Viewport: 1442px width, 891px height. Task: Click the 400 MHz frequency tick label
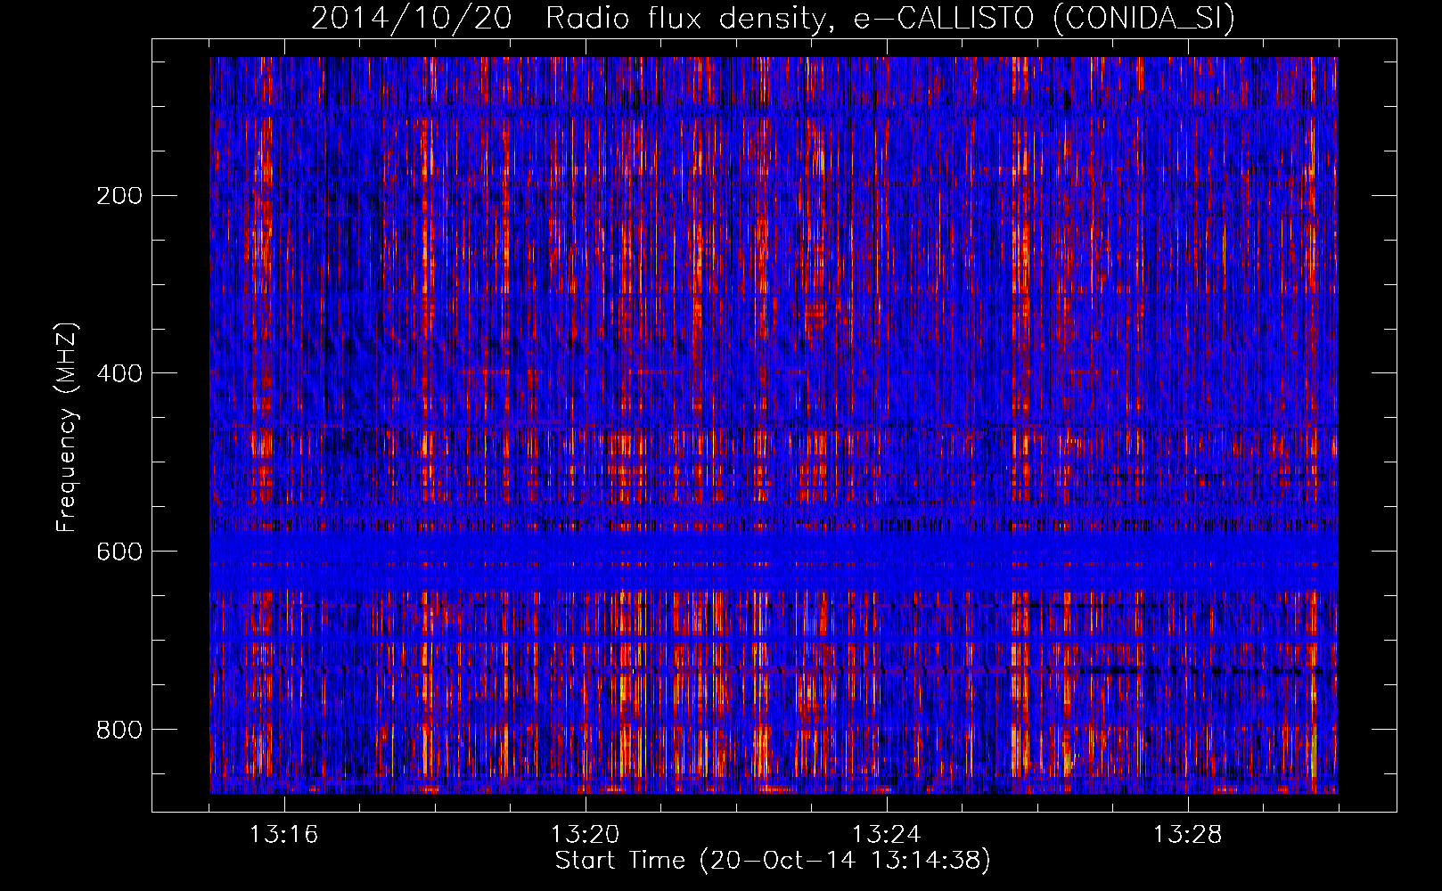pos(119,373)
